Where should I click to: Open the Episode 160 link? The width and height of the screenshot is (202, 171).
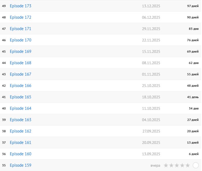coord(20,154)
